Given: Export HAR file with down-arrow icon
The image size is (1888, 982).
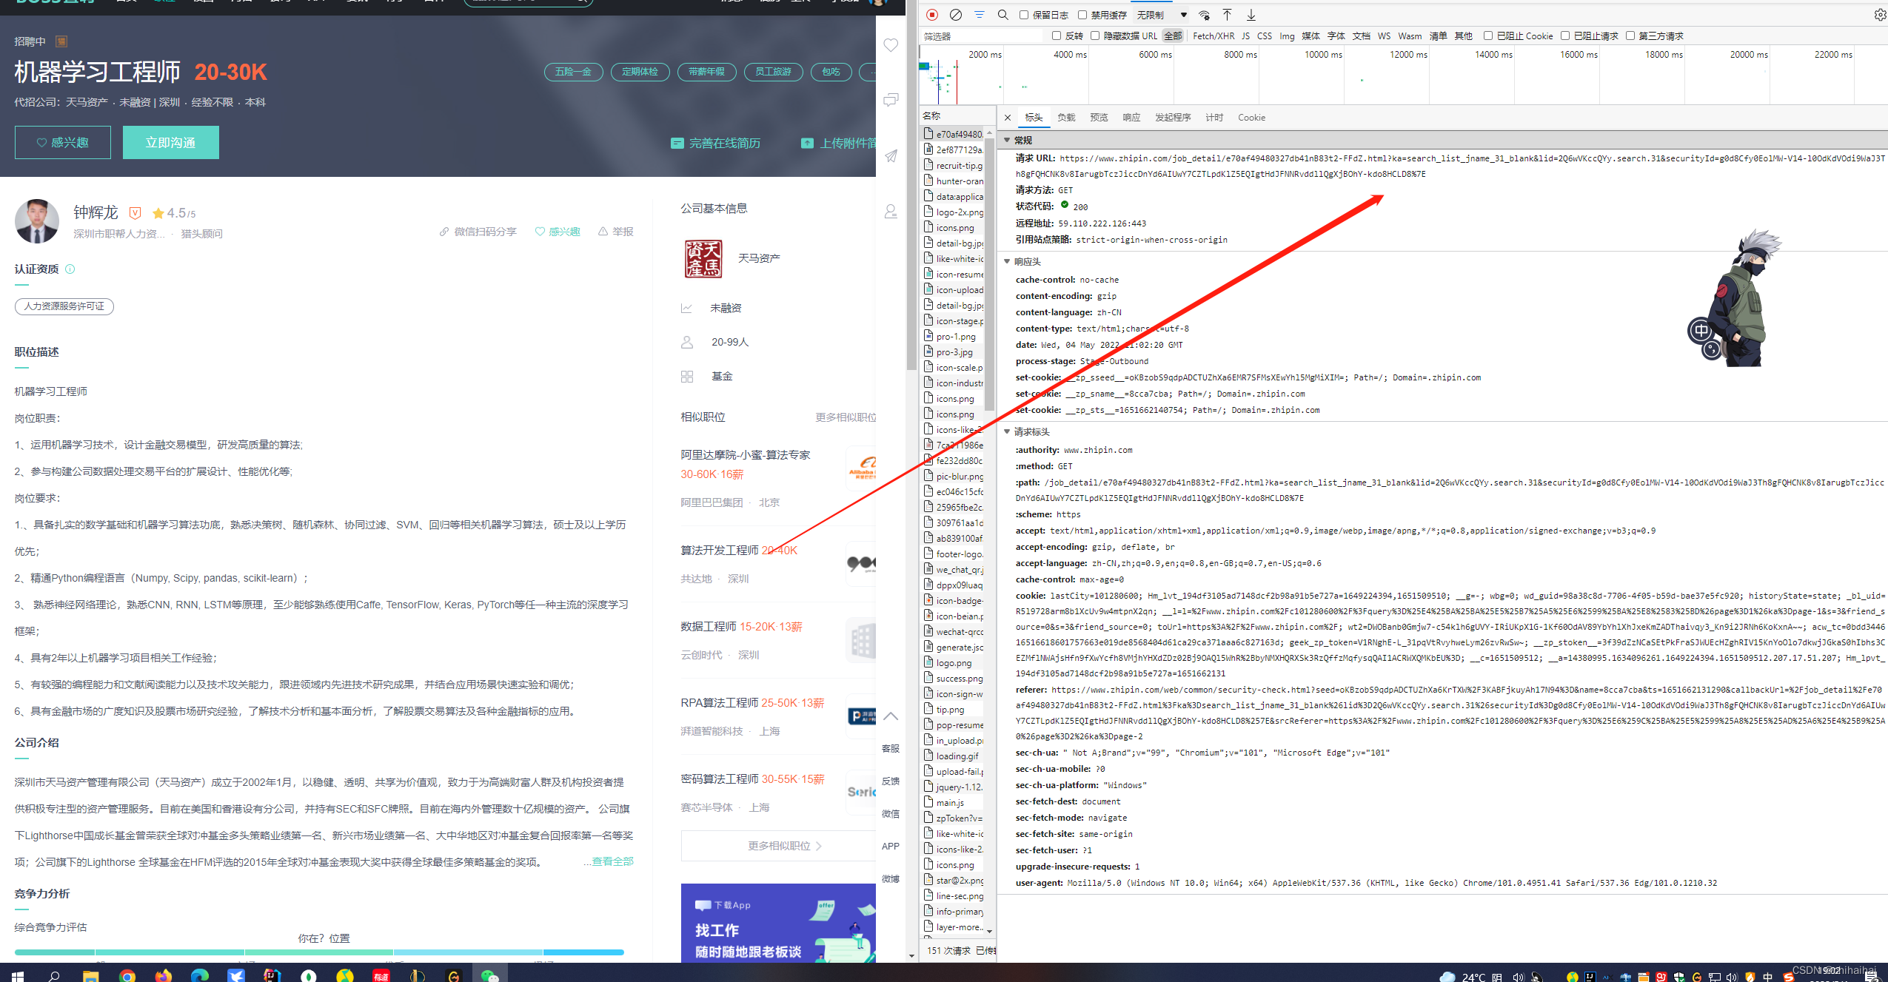Looking at the screenshot, I should [x=1251, y=15].
